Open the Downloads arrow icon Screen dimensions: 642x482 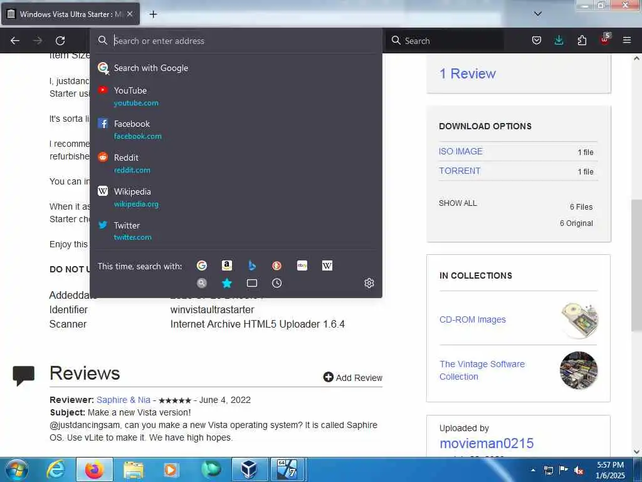click(x=559, y=40)
